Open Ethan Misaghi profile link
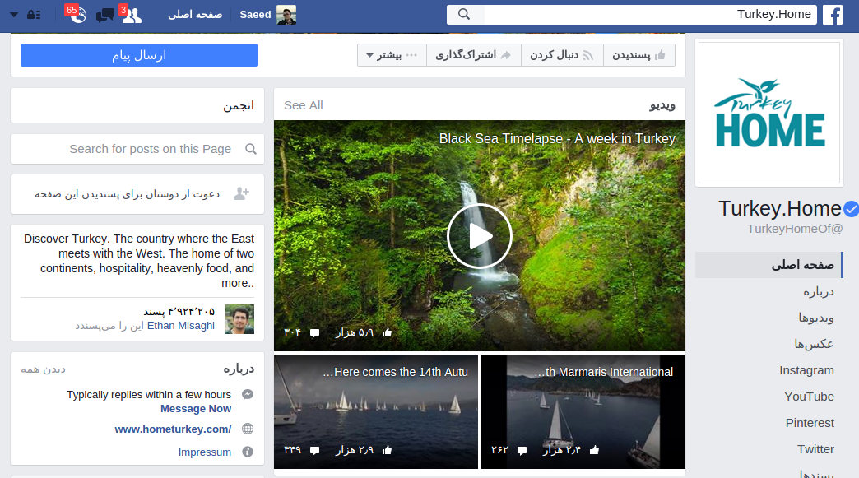Viewport: 859px width, 478px height. 181,326
